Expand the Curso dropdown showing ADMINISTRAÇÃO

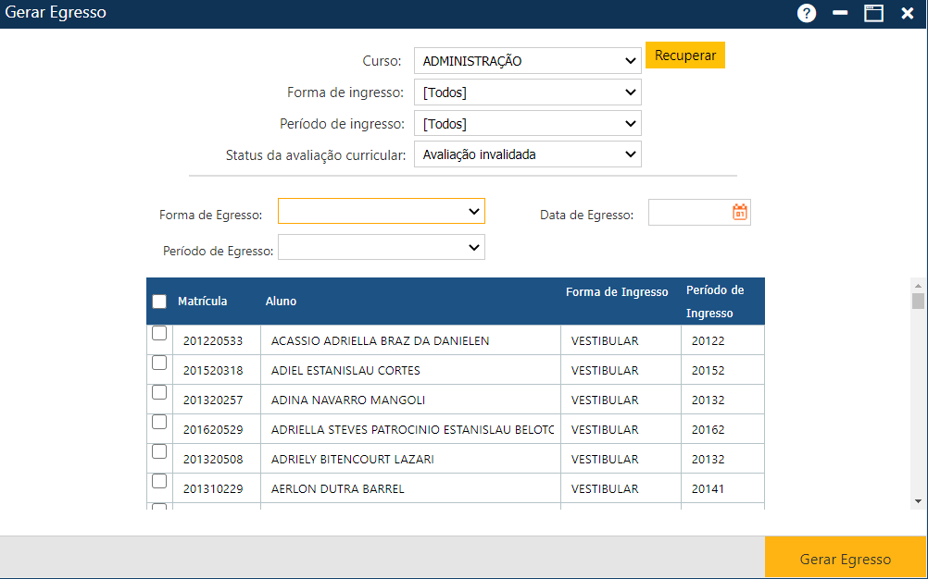pyautogui.click(x=527, y=61)
